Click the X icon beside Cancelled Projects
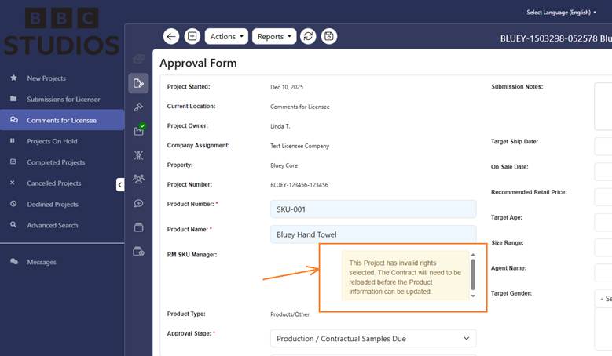The image size is (612, 356). click(13, 183)
